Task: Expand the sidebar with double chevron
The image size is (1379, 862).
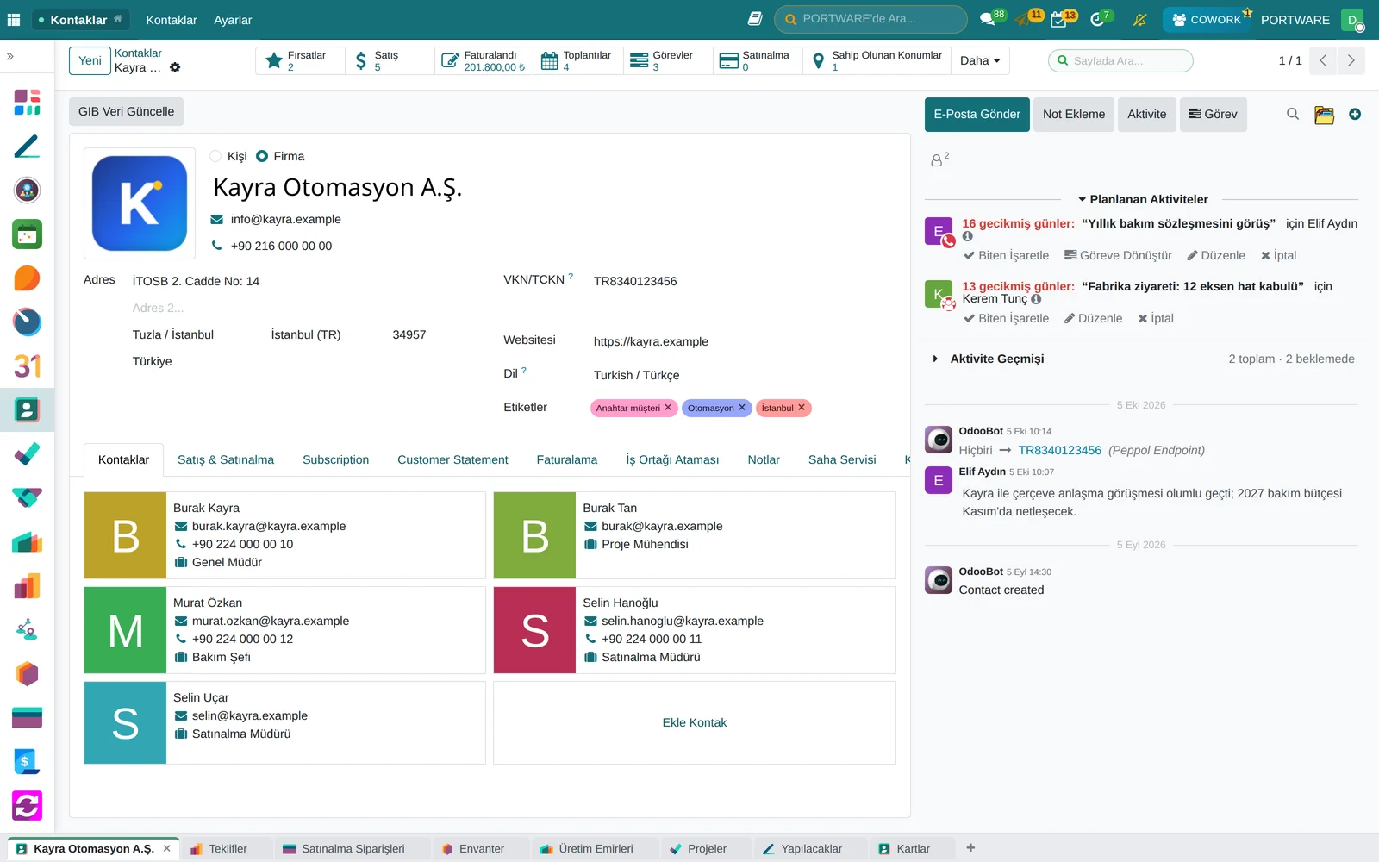Action: click(x=10, y=56)
